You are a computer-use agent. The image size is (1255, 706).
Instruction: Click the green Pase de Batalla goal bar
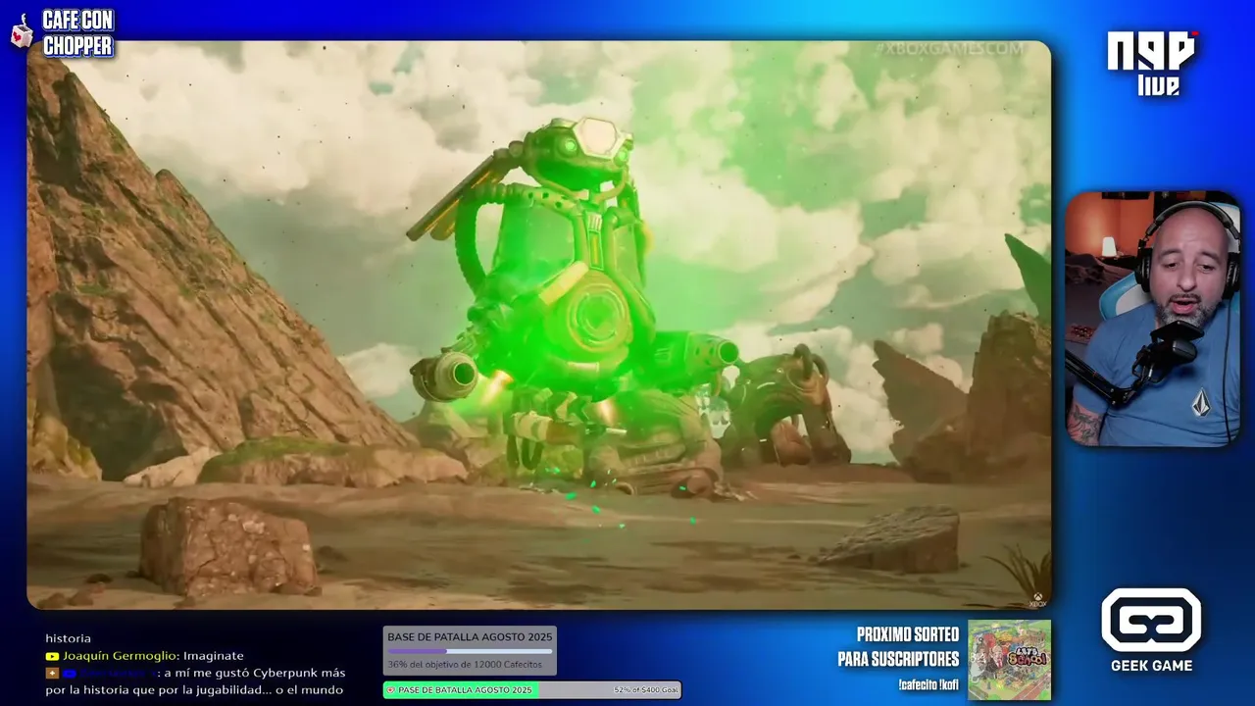[531, 690]
